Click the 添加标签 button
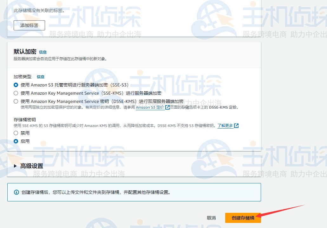The image size is (327, 228). tap(29, 25)
